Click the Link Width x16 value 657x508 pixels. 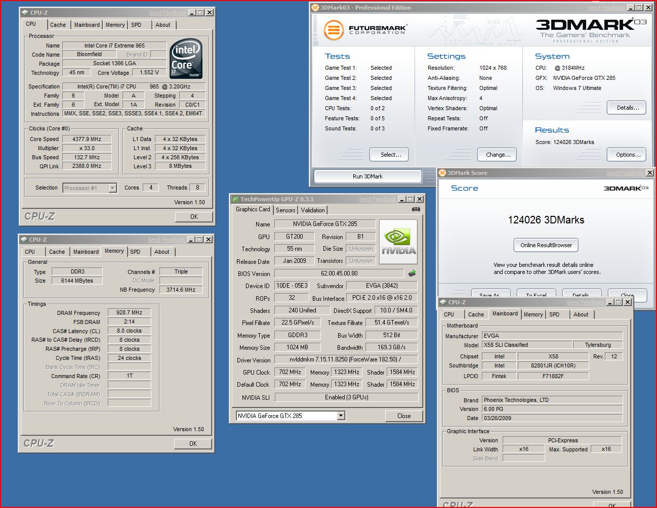click(x=523, y=449)
